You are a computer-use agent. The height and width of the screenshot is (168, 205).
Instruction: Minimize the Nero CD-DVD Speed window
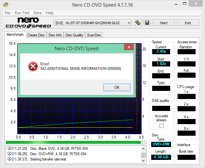176,4
